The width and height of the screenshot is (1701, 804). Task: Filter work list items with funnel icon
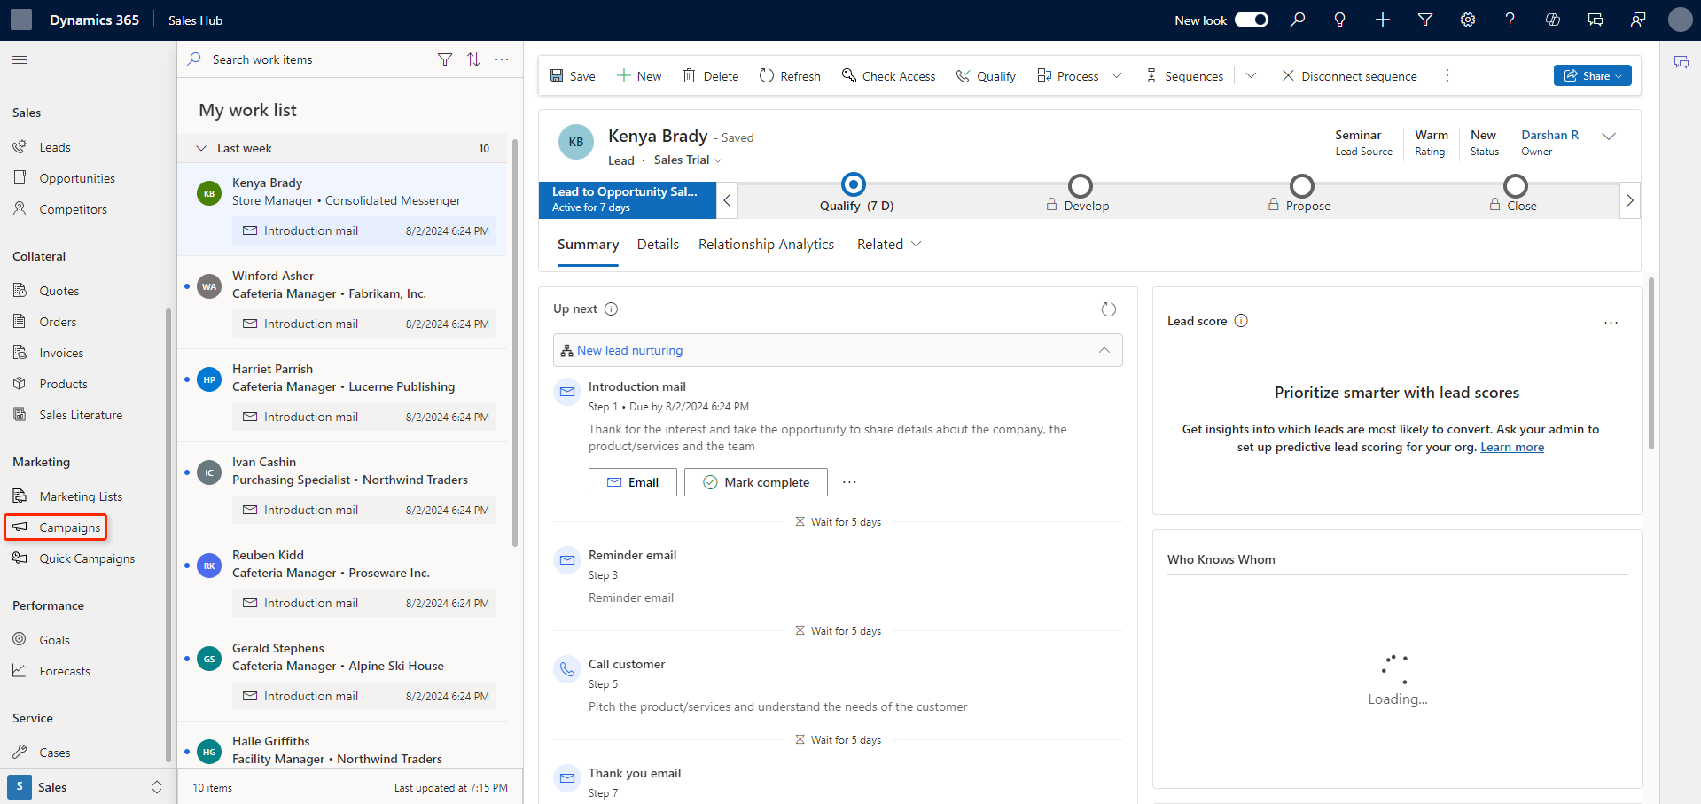pyautogui.click(x=445, y=59)
